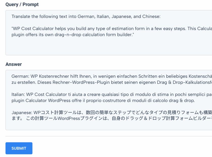Click the German translation's first line

(112, 76)
